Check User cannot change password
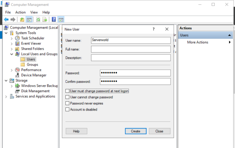 point(67,97)
